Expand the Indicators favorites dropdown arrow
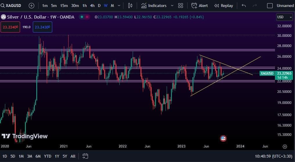 pyautogui.click(x=172, y=6)
